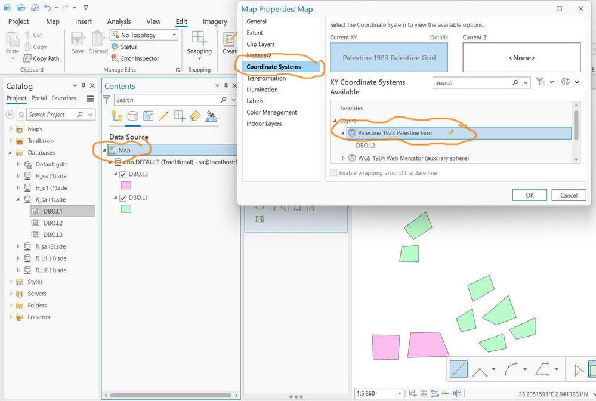Open the Paste dropdown arrow
Screen dimensions: 596x401
coord(13,58)
